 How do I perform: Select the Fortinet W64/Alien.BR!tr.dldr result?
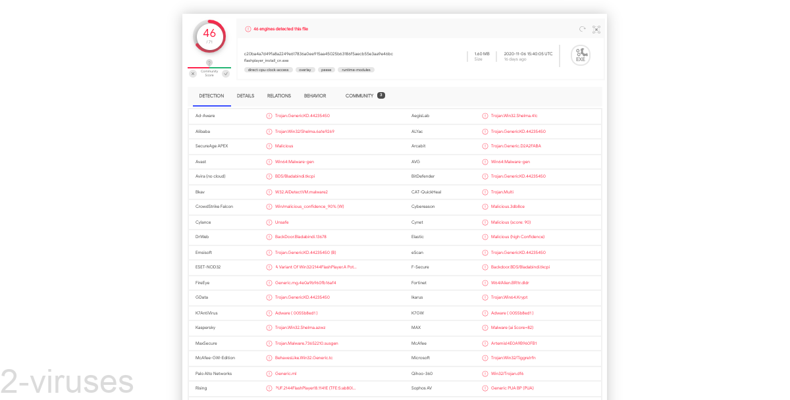pos(510,283)
